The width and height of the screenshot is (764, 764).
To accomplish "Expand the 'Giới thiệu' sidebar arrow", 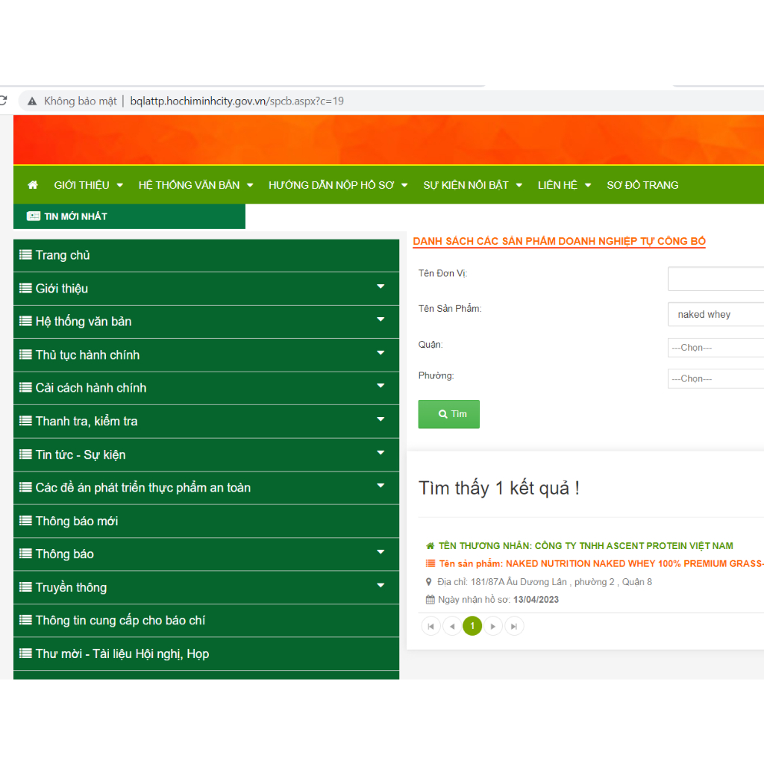I will click(381, 287).
